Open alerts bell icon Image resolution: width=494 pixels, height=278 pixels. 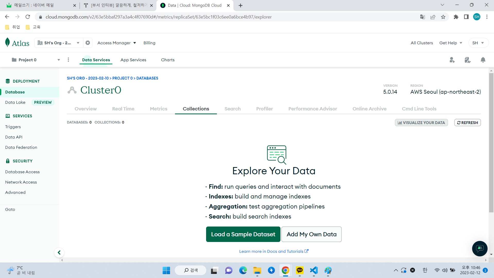pos(483,60)
